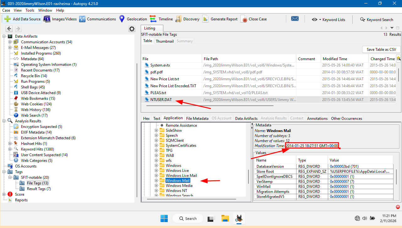
Task: Open the Images/Videos viewer
Action: tap(47, 19)
